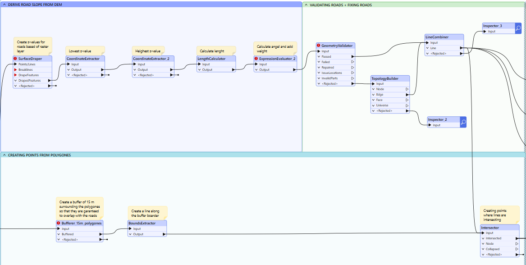The width and height of the screenshot is (526, 265).
Task: Click the Input port row on Intersector
Action: tap(499, 233)
